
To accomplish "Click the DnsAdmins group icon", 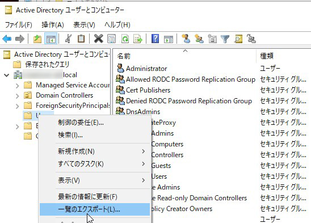I will pos(120,111).
